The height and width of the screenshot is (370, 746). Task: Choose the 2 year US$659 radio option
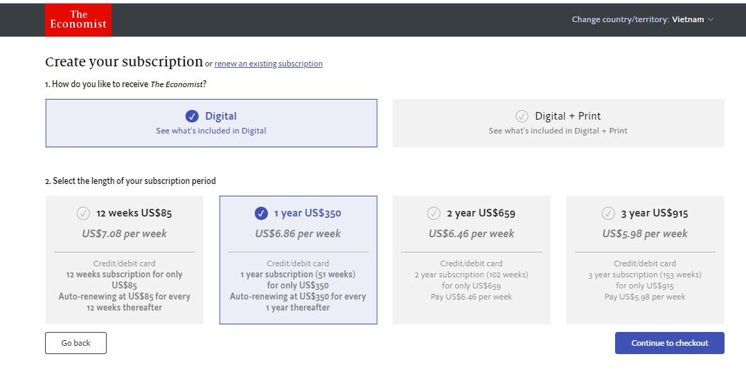(x=434, y=213)
